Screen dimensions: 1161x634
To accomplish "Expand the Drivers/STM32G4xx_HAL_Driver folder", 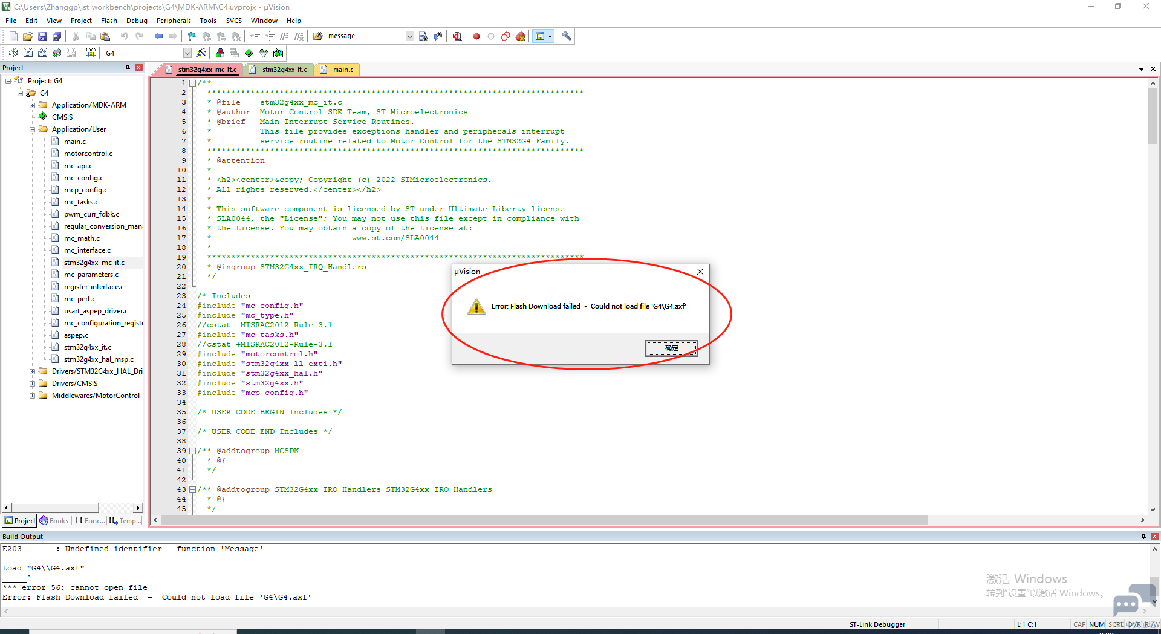I will pyautogui.click(x=33, y=371).
